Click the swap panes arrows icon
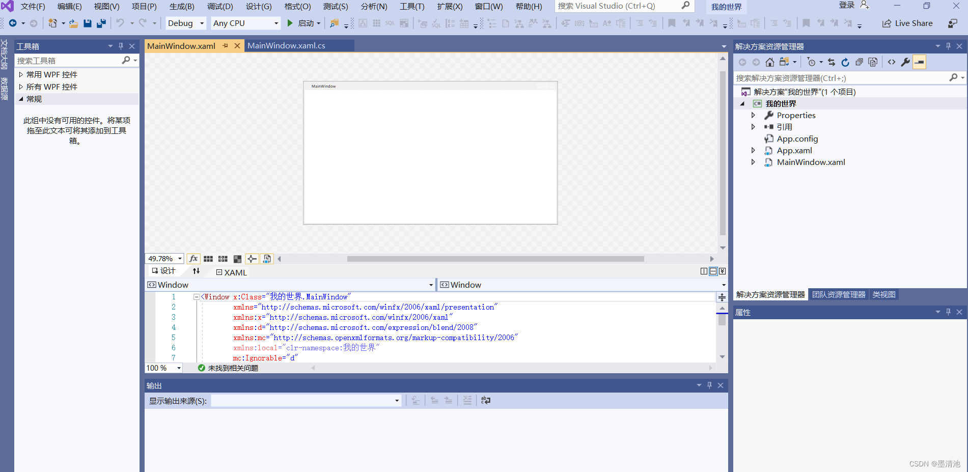This screenshot has height=472, width=968. (196, 271)
